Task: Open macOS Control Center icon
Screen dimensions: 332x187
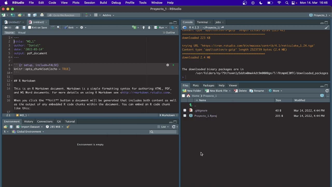Action: [x=293, y=3]
